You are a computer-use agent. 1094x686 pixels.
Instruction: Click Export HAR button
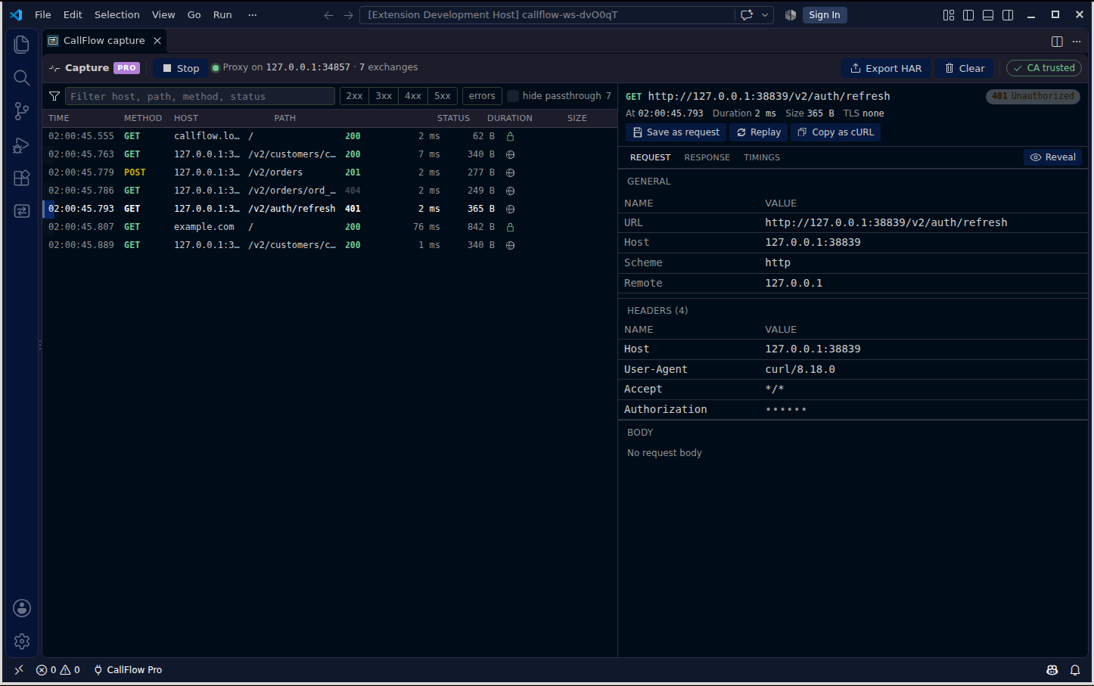pyautogui.click(x=886, y=68)
